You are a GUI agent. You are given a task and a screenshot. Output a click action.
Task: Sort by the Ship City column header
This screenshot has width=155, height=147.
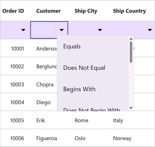point(86,11)
